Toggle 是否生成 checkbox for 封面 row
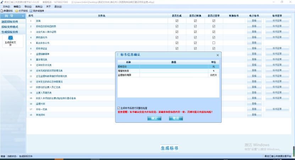Screen dimensions: 295x160 [x=177, y=21]
